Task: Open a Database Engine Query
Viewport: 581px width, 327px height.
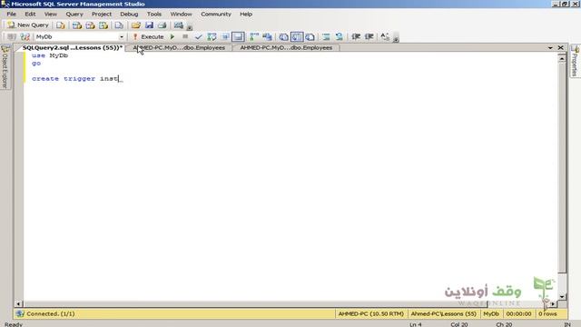Action: pos(61,25)
